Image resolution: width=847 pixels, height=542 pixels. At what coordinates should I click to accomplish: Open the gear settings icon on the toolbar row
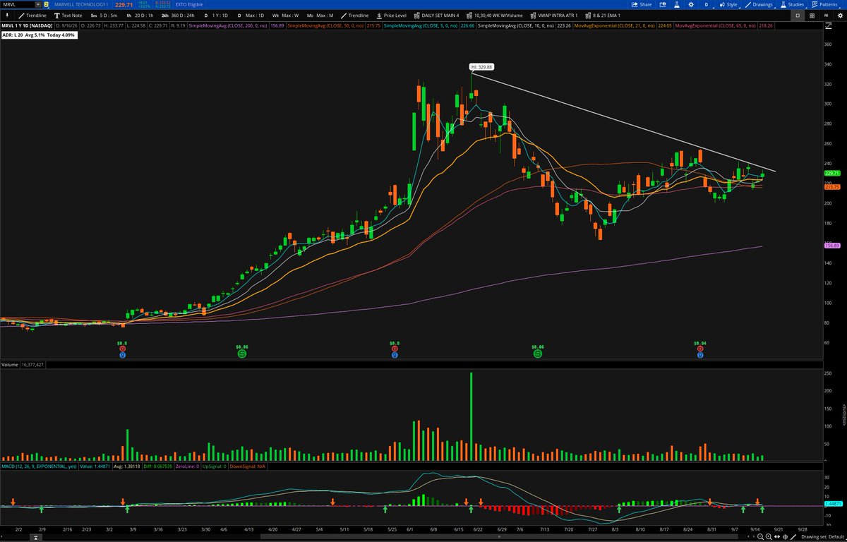[839, 15]
